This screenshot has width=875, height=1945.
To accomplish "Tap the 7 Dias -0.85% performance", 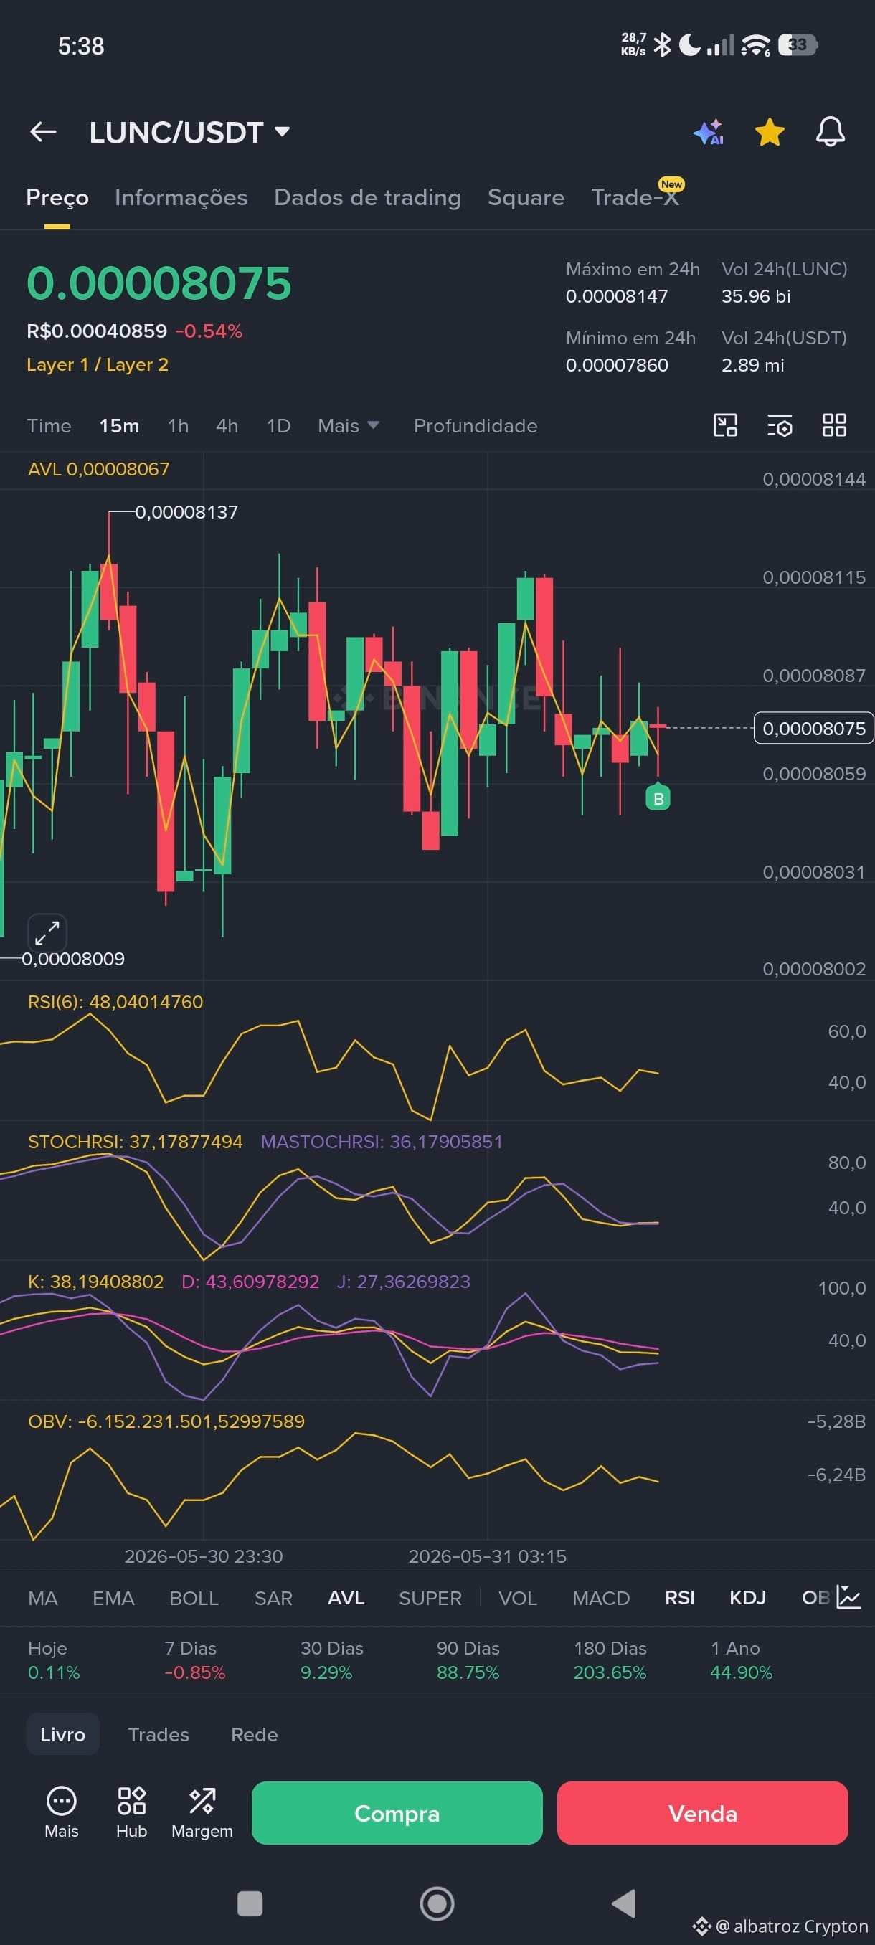I will (x=195, y=1660).
